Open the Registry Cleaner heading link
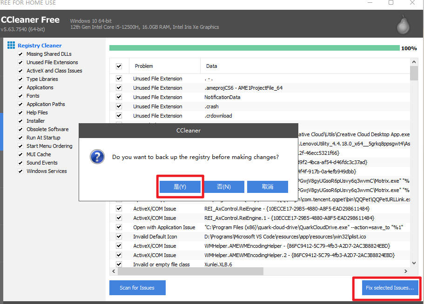This screenshot has height=304, width=424. [40, 46]
